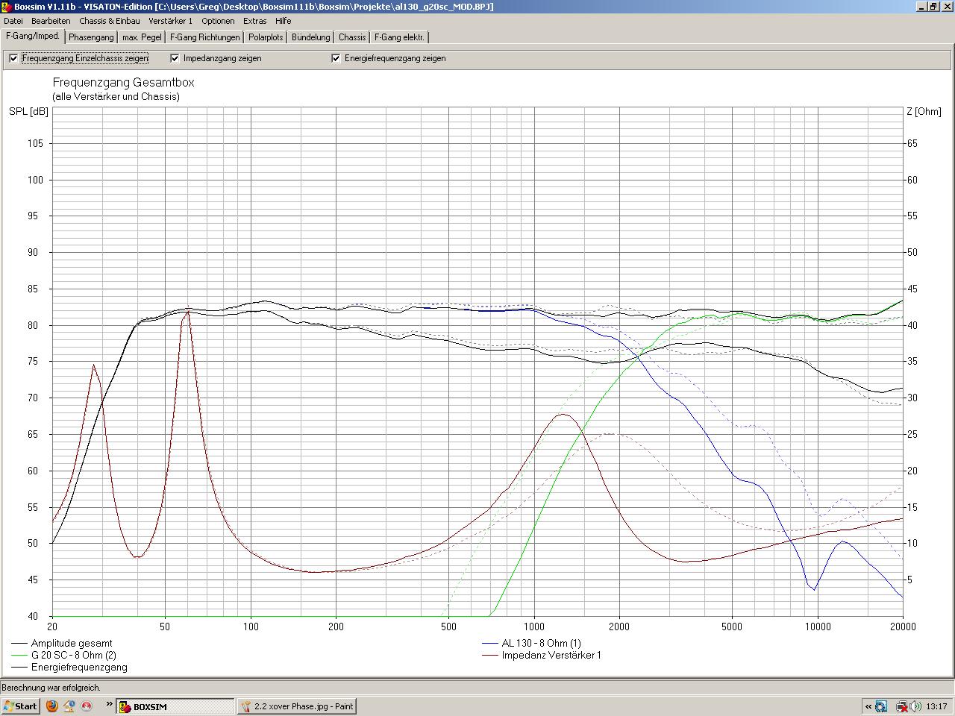The image size is (955, 716).
Task: Switch to the F-Gang elektr. tab
Action: (400, 37)
